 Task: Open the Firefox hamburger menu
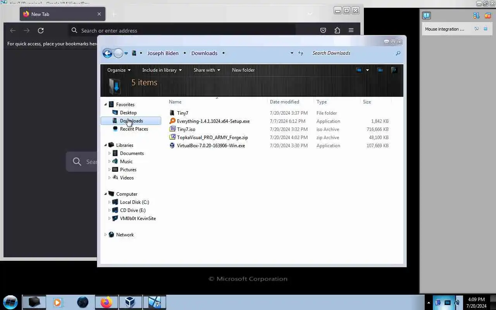[351, 31]
